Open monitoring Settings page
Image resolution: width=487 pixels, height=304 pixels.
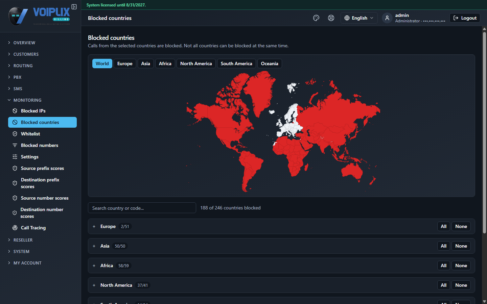[x=42, y=157]
